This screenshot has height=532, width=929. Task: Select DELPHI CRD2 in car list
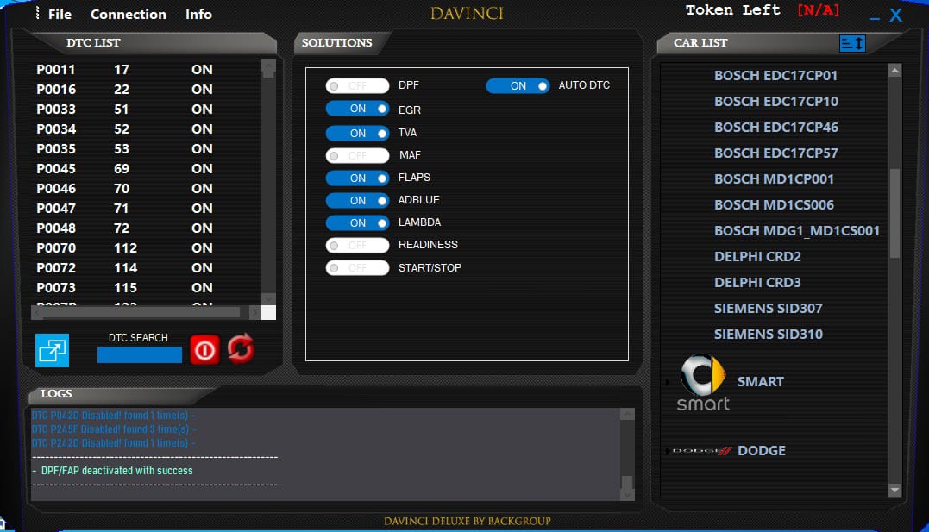757,257
